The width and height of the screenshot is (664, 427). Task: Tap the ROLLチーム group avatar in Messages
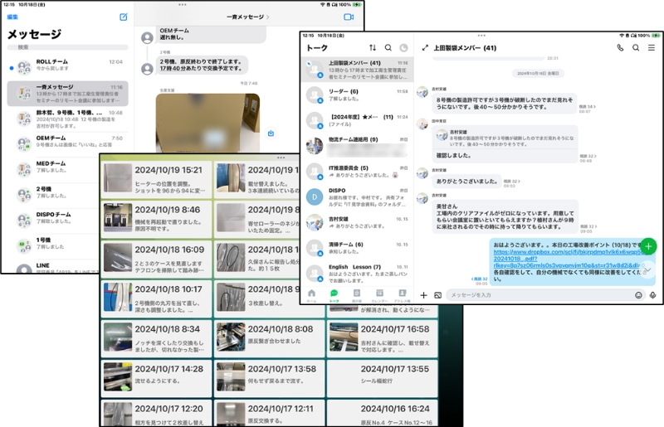(x=24, y=68)
